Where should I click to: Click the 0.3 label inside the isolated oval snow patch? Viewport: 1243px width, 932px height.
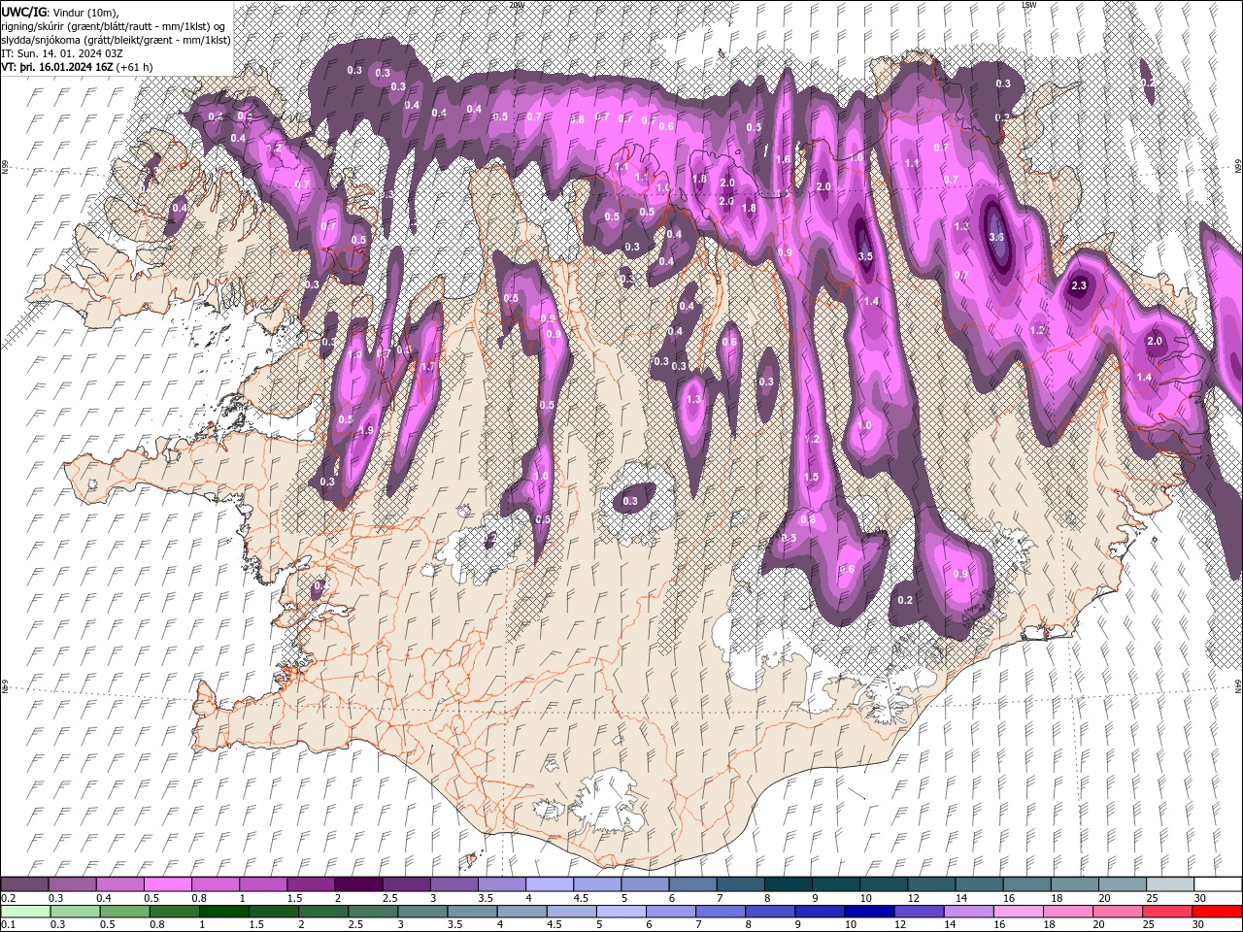point(630,501)
